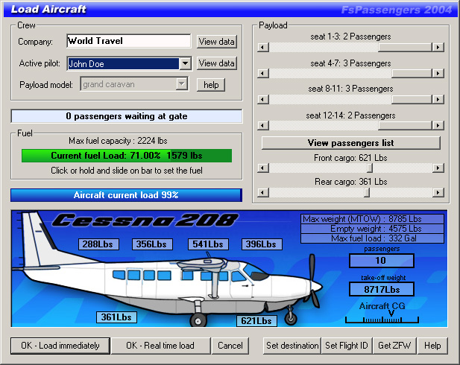Viewport: 460px width, 365px height.
Task: Open payload model help
Action: tap(211, 85)
